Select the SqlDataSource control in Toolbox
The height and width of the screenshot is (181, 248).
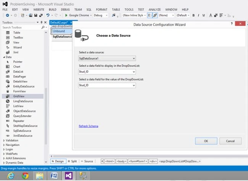(x=23, y=131)
